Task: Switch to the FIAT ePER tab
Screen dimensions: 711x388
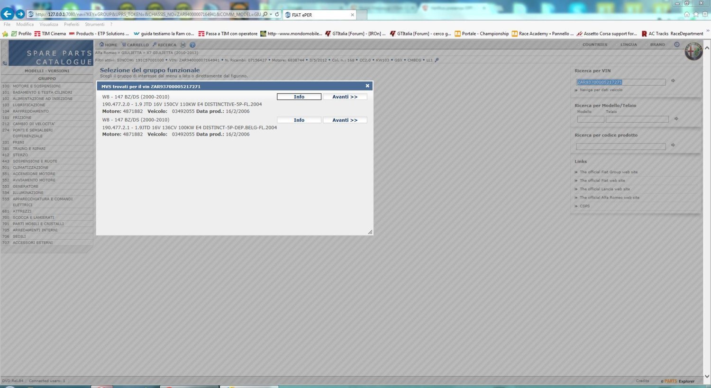Action: point(319,15)
